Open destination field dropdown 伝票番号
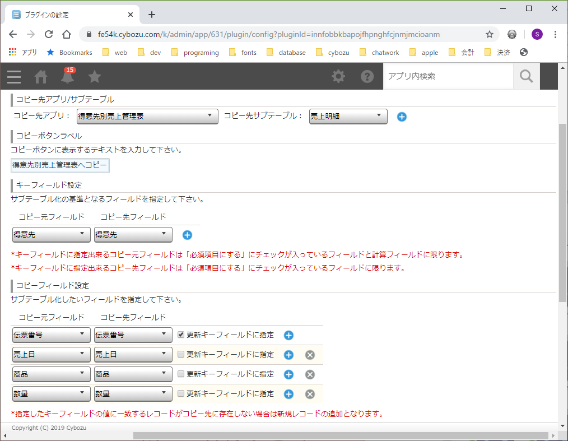 (133, 335)
